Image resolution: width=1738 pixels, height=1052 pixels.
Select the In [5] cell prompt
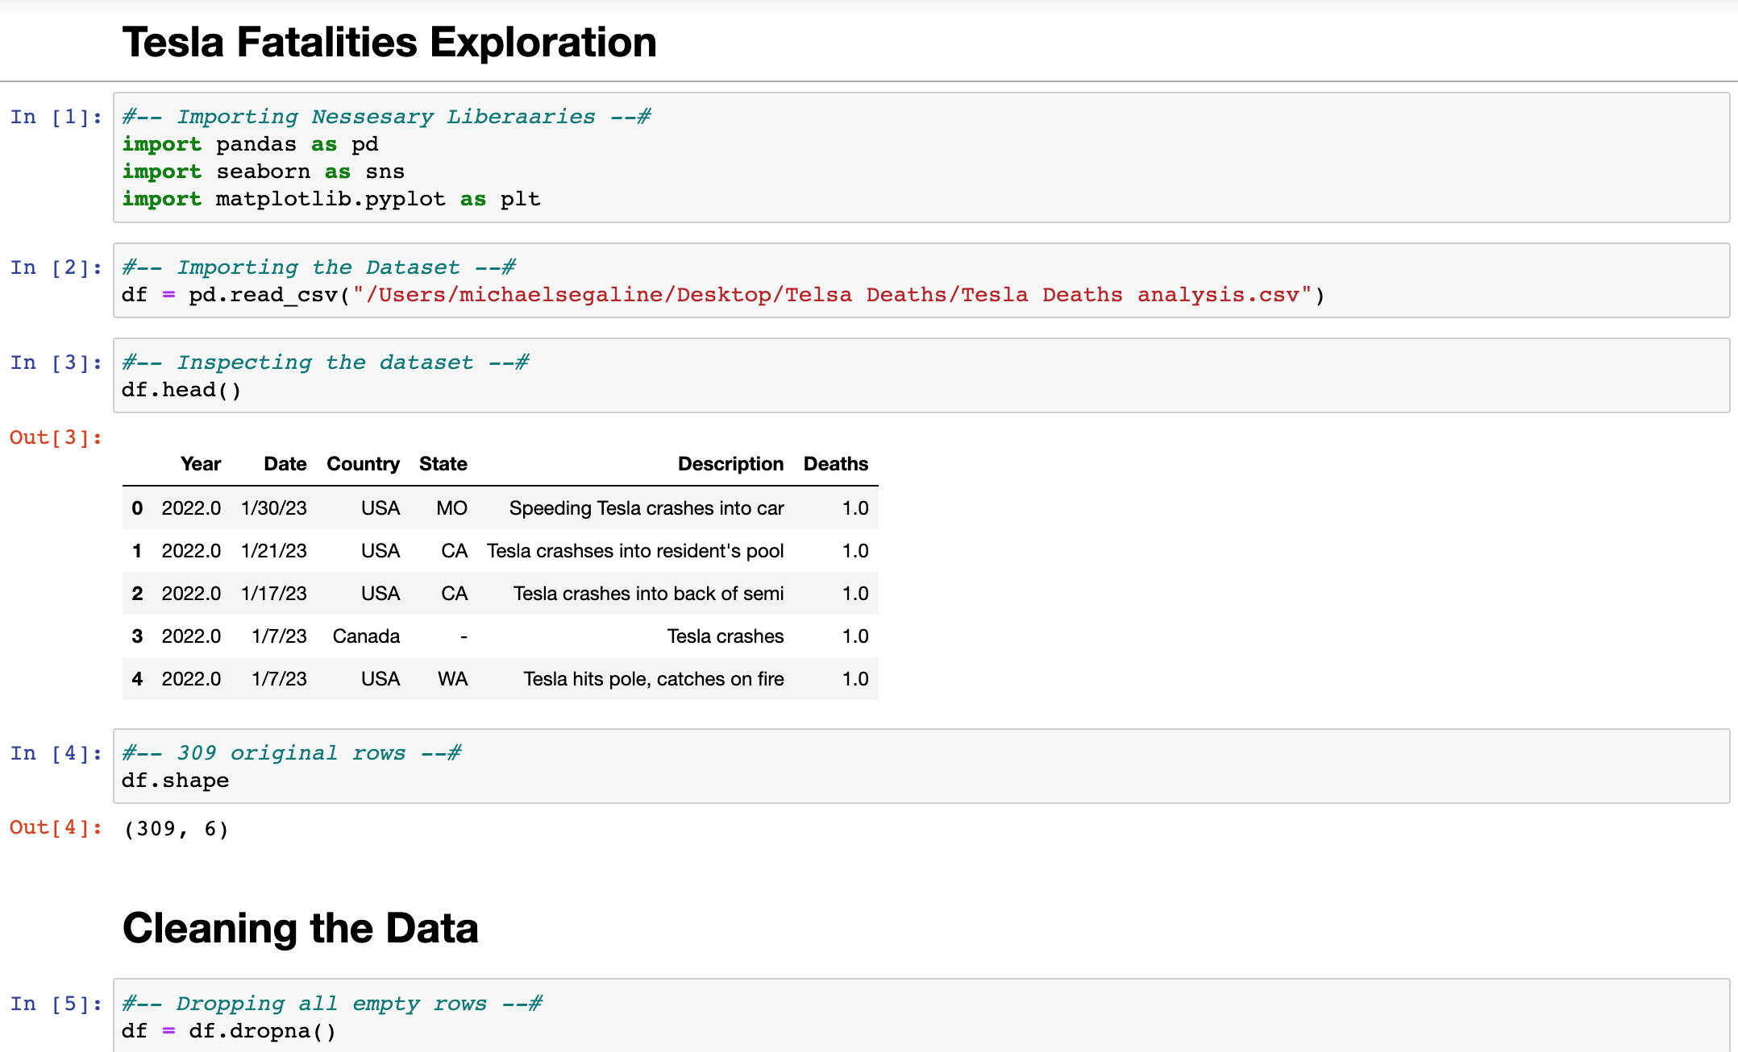click(x=56, y=1004)
